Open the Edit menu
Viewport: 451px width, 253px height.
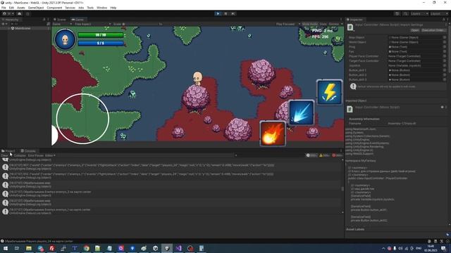coord(11,8)
